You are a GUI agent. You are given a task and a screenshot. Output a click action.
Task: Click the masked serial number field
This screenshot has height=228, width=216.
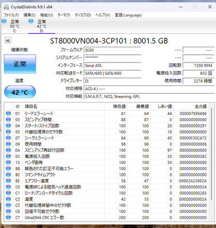(112, 57)
